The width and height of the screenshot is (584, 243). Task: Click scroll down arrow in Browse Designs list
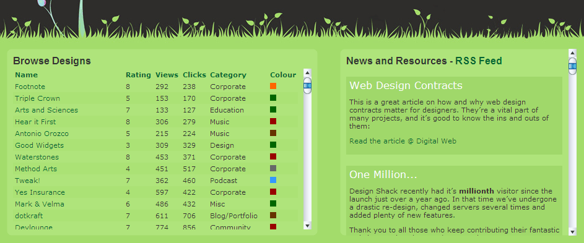point(307,226)
